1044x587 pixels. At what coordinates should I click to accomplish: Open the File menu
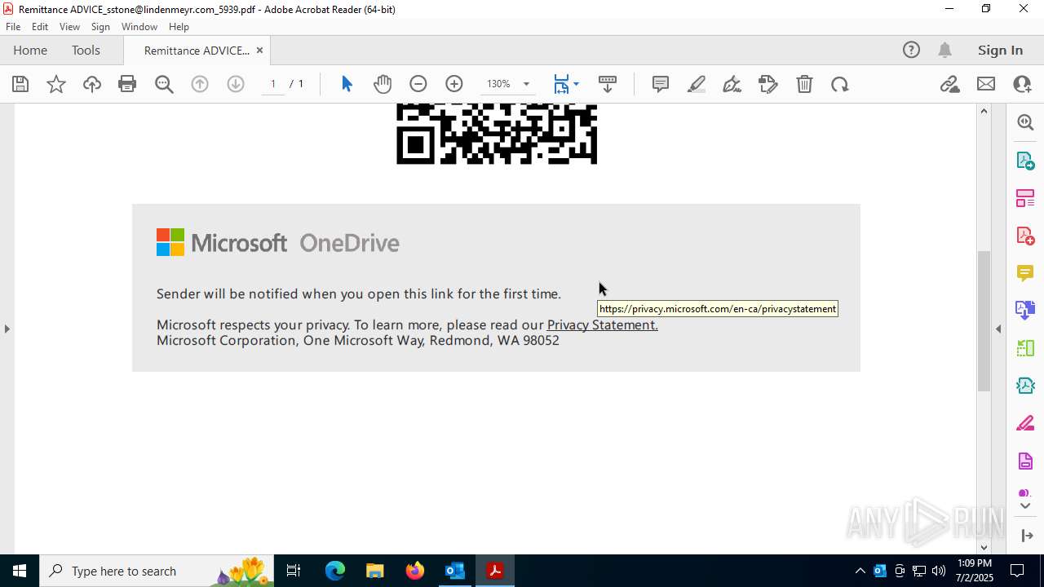(x=13, y=27)
